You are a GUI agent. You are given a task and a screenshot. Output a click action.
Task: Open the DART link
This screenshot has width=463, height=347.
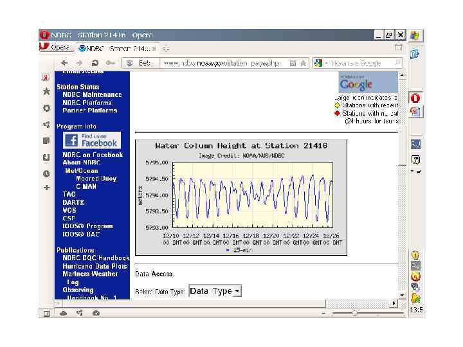(x=73, y=202)
